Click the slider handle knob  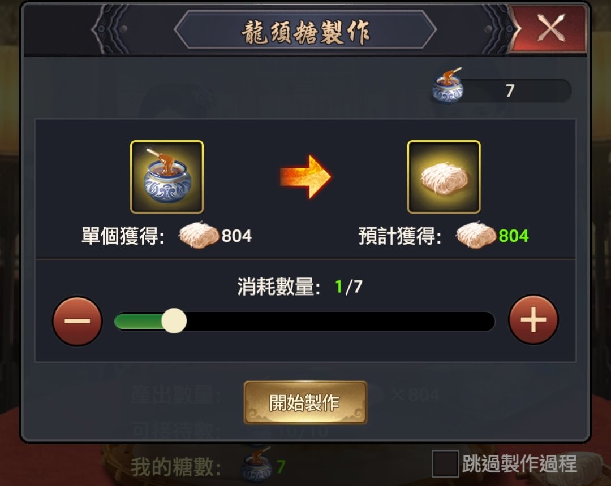coord(174,320)
